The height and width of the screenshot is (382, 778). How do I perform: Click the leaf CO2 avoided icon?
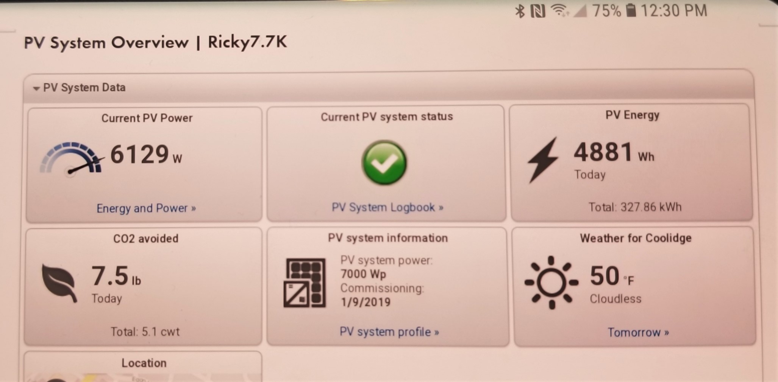(59, 283)
